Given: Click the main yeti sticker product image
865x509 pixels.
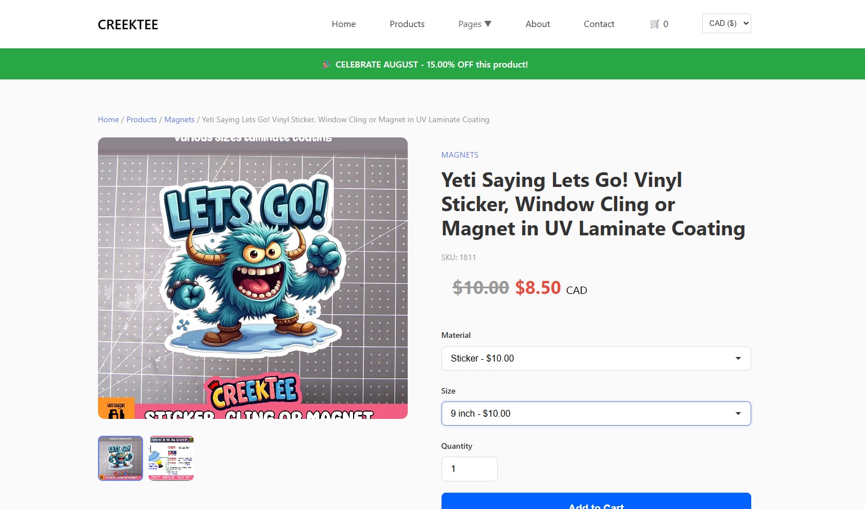Looking at the screenshot, I should click(x=253, y=278).
